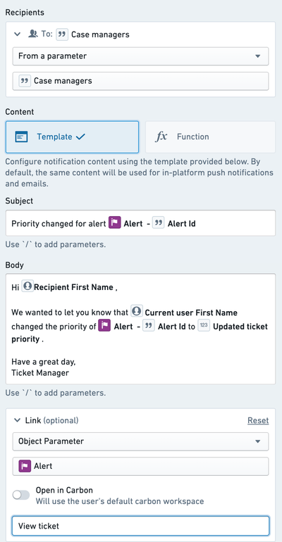
Task: Click the Current user First Name icon
Action: click(x=137, y=312)
